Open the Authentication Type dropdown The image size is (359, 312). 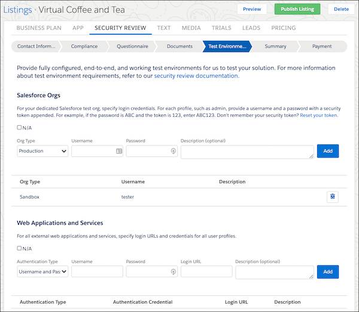[42, 271]
